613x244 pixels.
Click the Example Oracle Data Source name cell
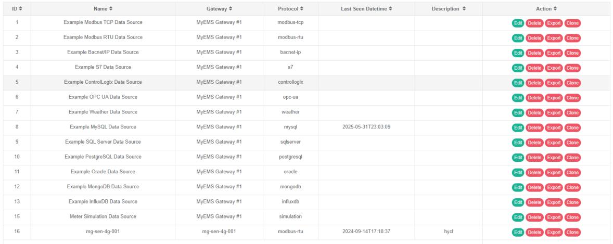coord(103,172)
